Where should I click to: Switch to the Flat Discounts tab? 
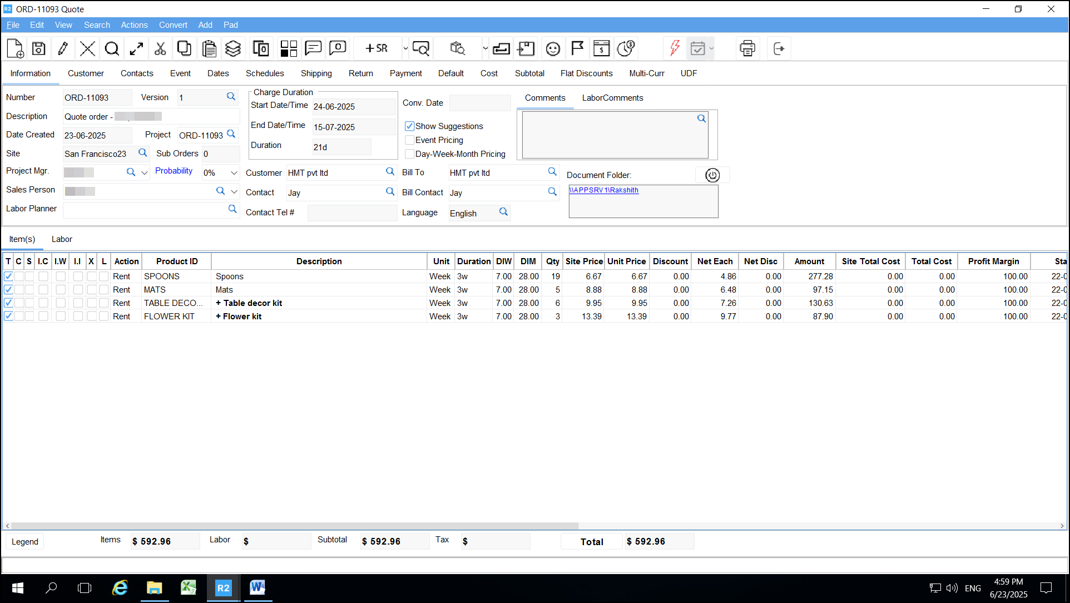click(586, 73)
